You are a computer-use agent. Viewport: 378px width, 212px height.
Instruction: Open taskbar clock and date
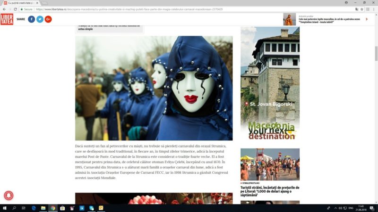(361, 208)
